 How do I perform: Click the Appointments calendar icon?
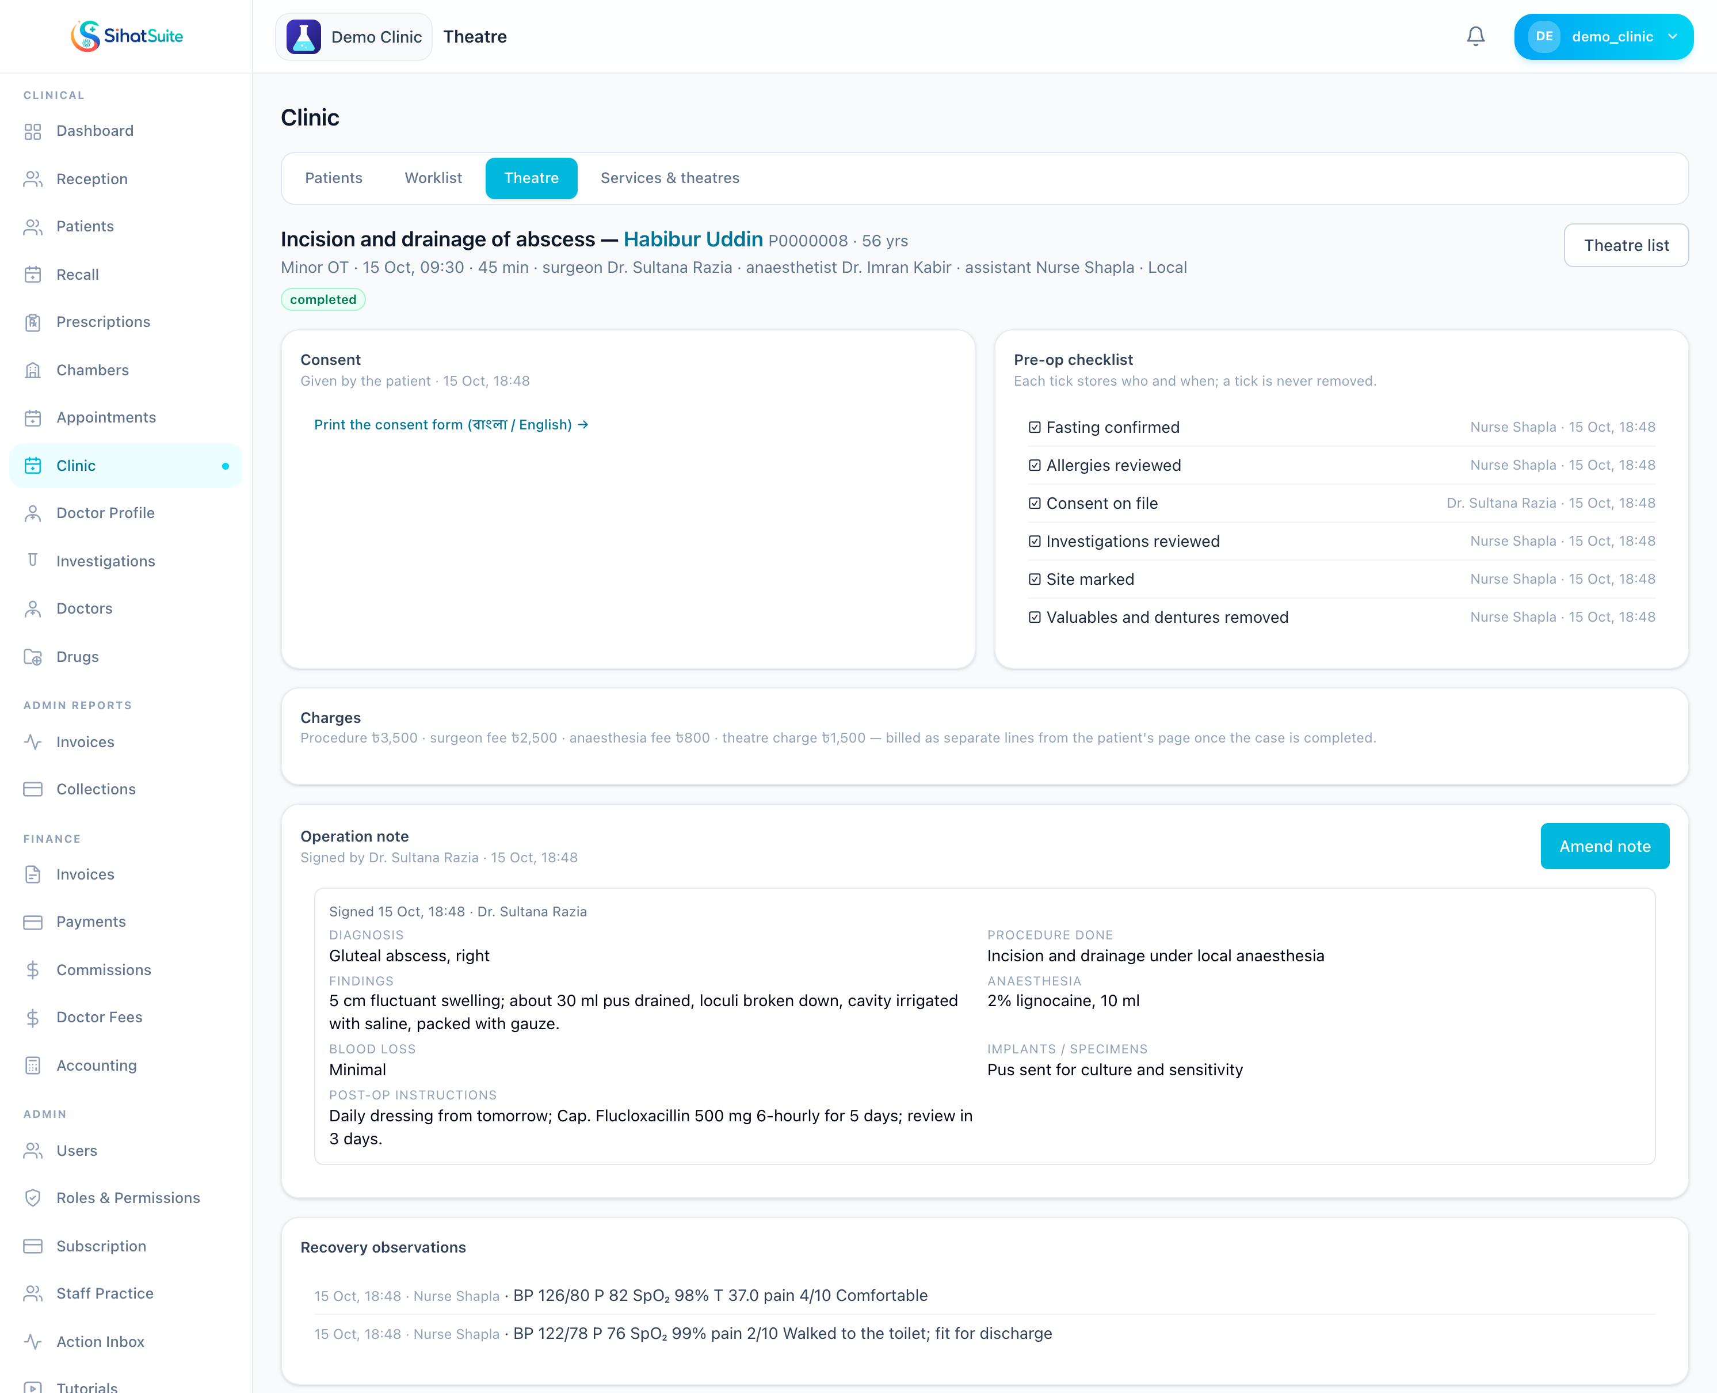click(33, 418)
